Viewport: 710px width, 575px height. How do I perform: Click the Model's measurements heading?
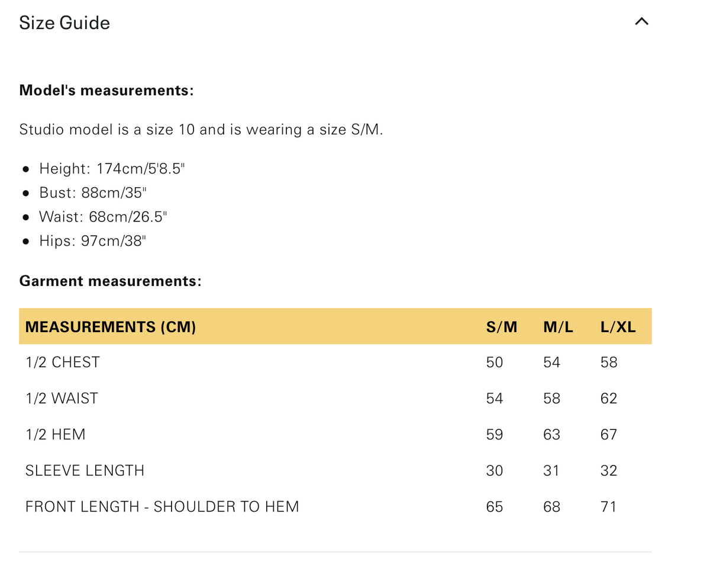106,91
